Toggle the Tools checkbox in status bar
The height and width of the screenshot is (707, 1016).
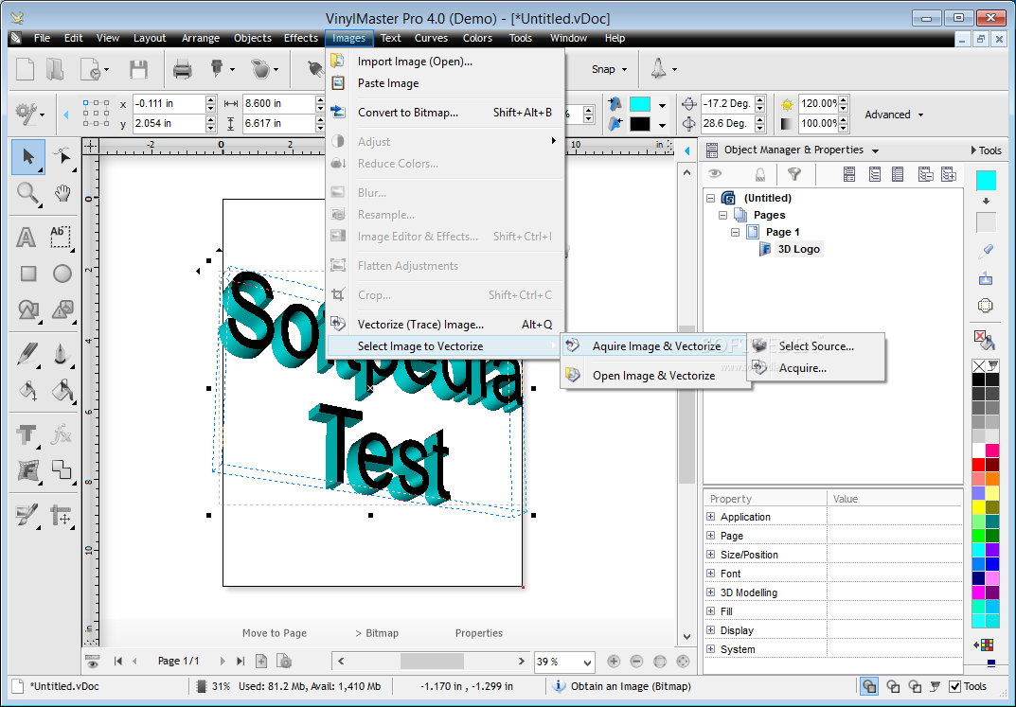[x=954, y=686]
